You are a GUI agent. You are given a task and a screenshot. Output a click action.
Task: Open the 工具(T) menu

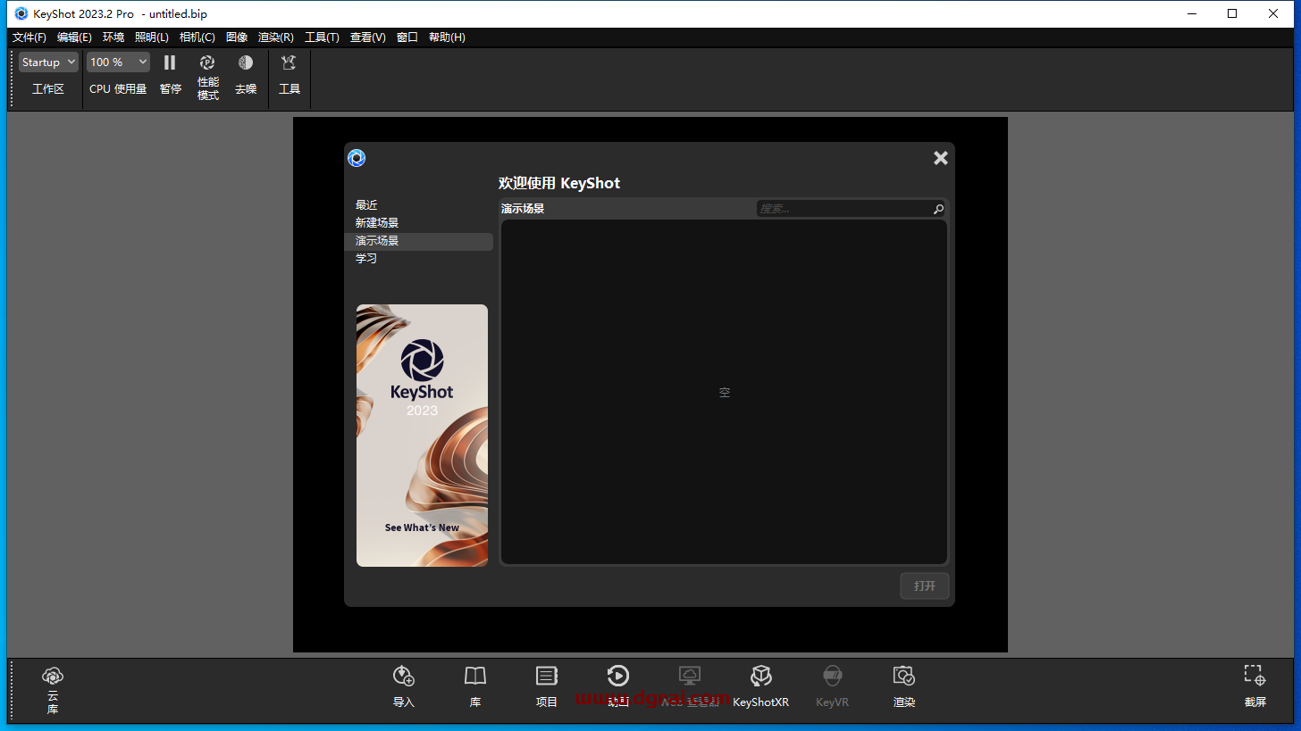point(322,37)
